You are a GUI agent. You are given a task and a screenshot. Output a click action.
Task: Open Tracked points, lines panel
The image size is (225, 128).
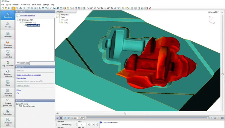(x=8, y=102)
